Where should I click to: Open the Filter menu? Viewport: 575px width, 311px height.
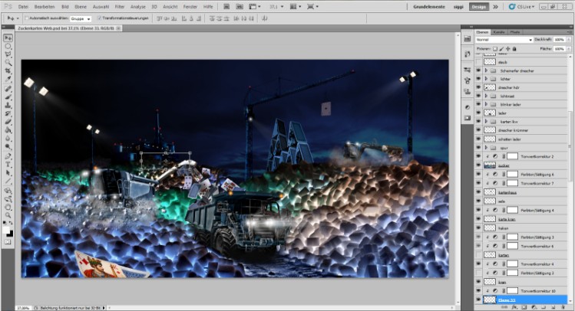(120, 5)
